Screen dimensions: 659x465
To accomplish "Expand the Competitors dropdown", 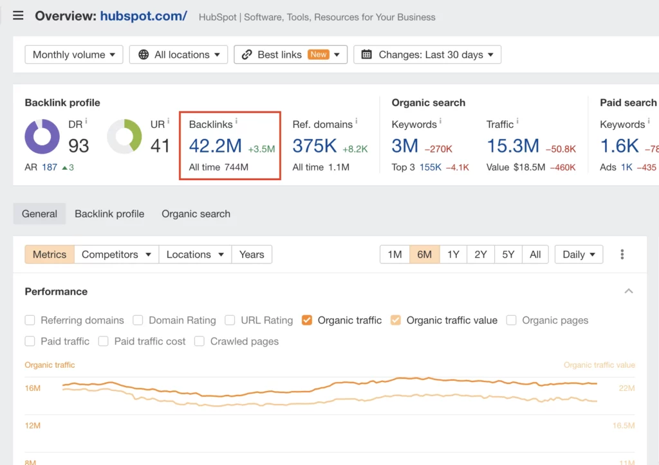I will click(x=116, y=255).
